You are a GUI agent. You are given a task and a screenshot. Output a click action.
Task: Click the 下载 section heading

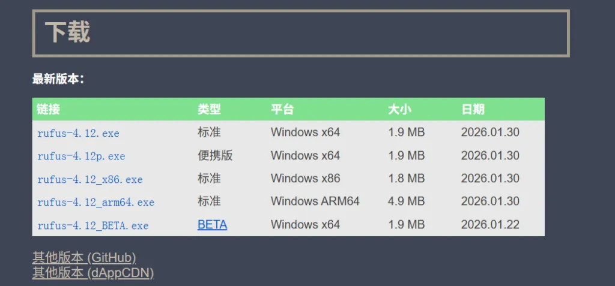67,32
